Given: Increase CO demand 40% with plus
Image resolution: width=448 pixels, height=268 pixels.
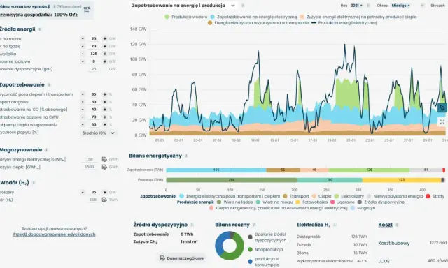Looking at the screenshot, I should pyautogui.click(x=105, y=110).
